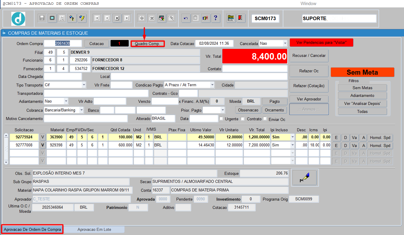This screenshot has width=404, height=235.
Task: Open the Tipo Transporte dropdown
Action: [x=84, y=85]
